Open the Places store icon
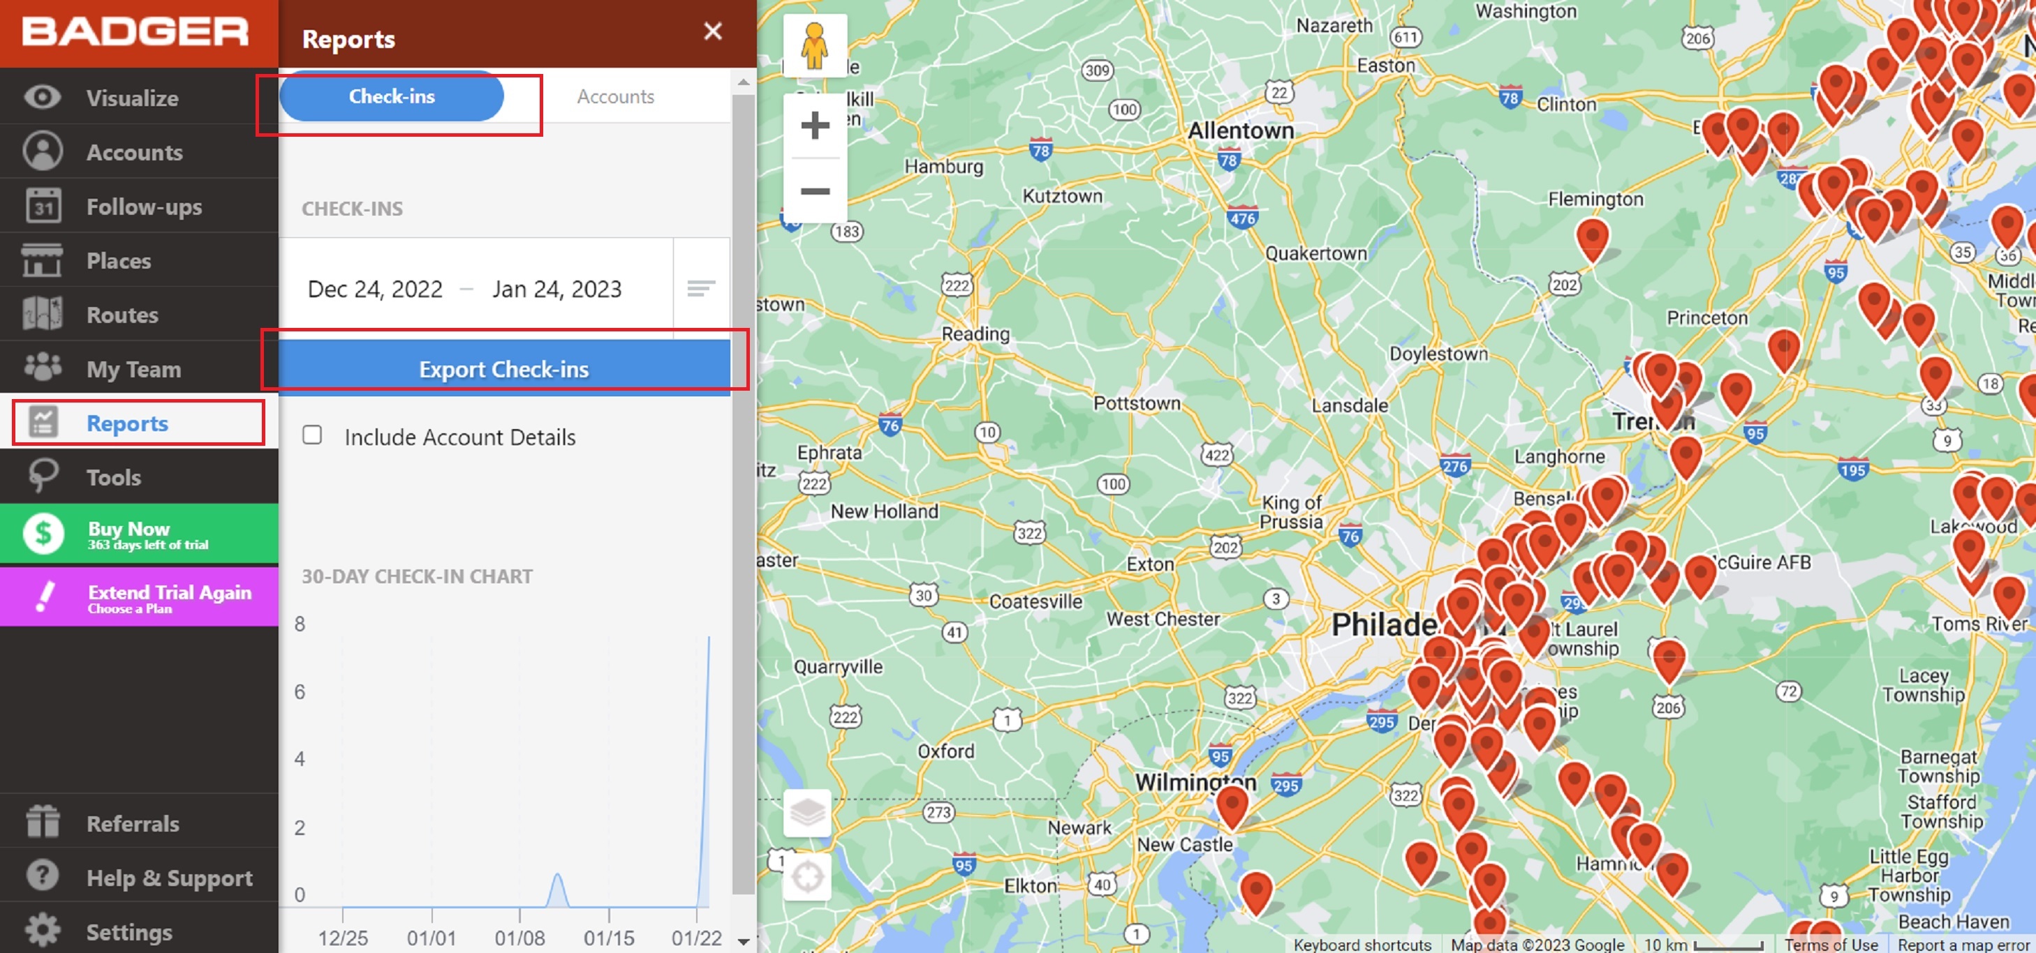 pos(42,260)
